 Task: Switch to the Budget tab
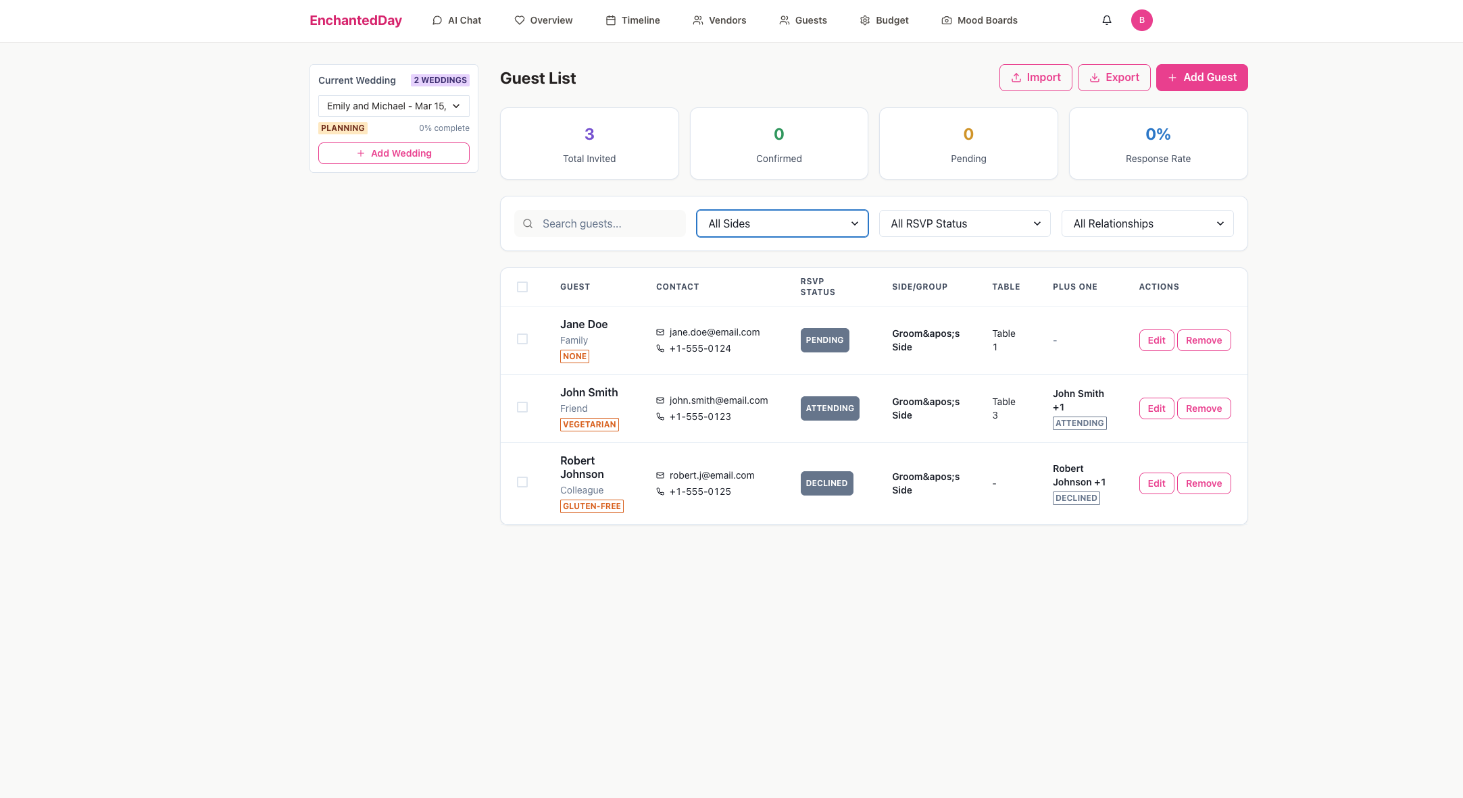[884, 20]
